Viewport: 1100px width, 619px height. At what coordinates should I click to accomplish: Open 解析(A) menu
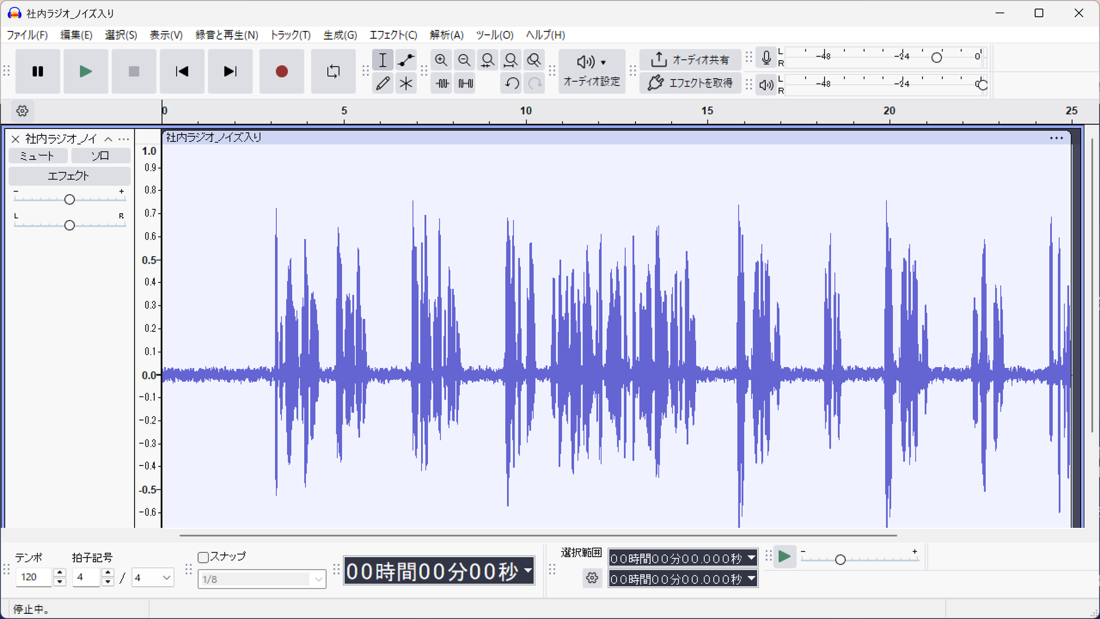pyautogui.click(x=447, y=35)
